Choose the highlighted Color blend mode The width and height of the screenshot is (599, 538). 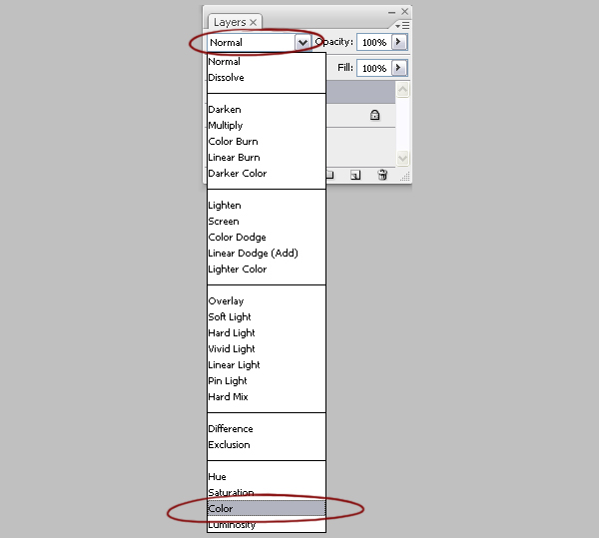[267, 509]
